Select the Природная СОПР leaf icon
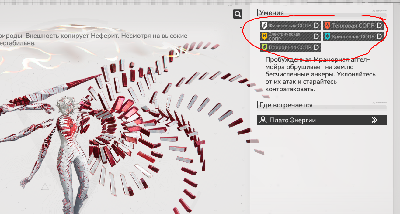400x214 pixels. pos(264,47)
